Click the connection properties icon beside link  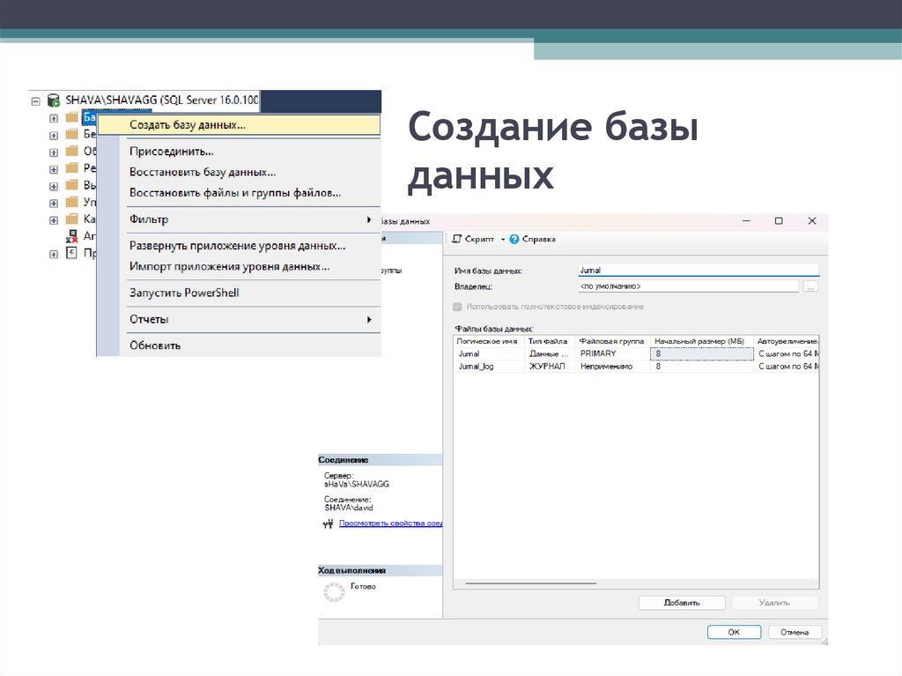(x=329, y=524)
